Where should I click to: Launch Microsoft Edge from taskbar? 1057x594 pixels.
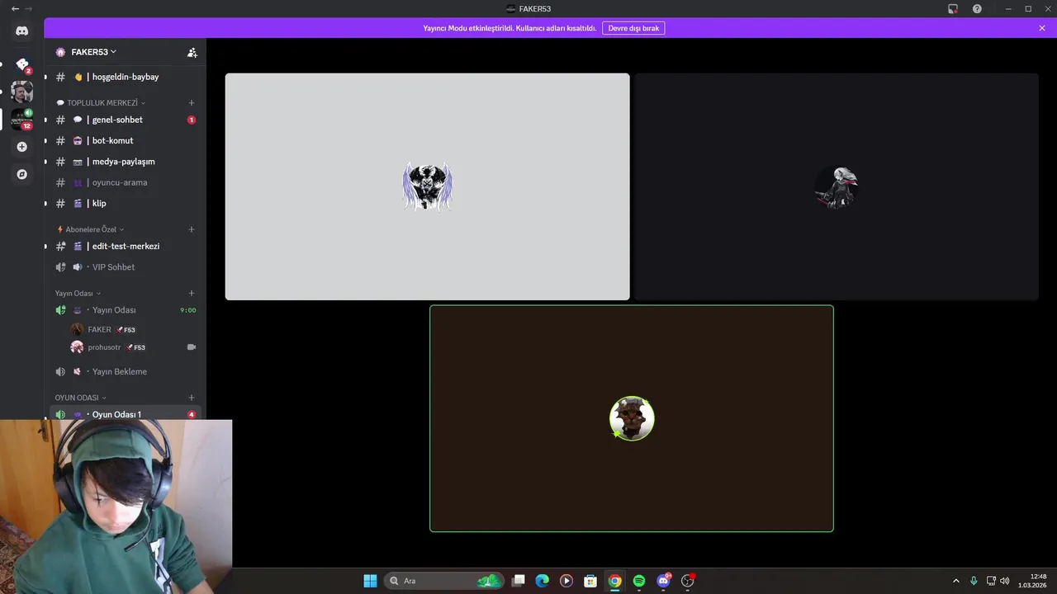point(543,581)
